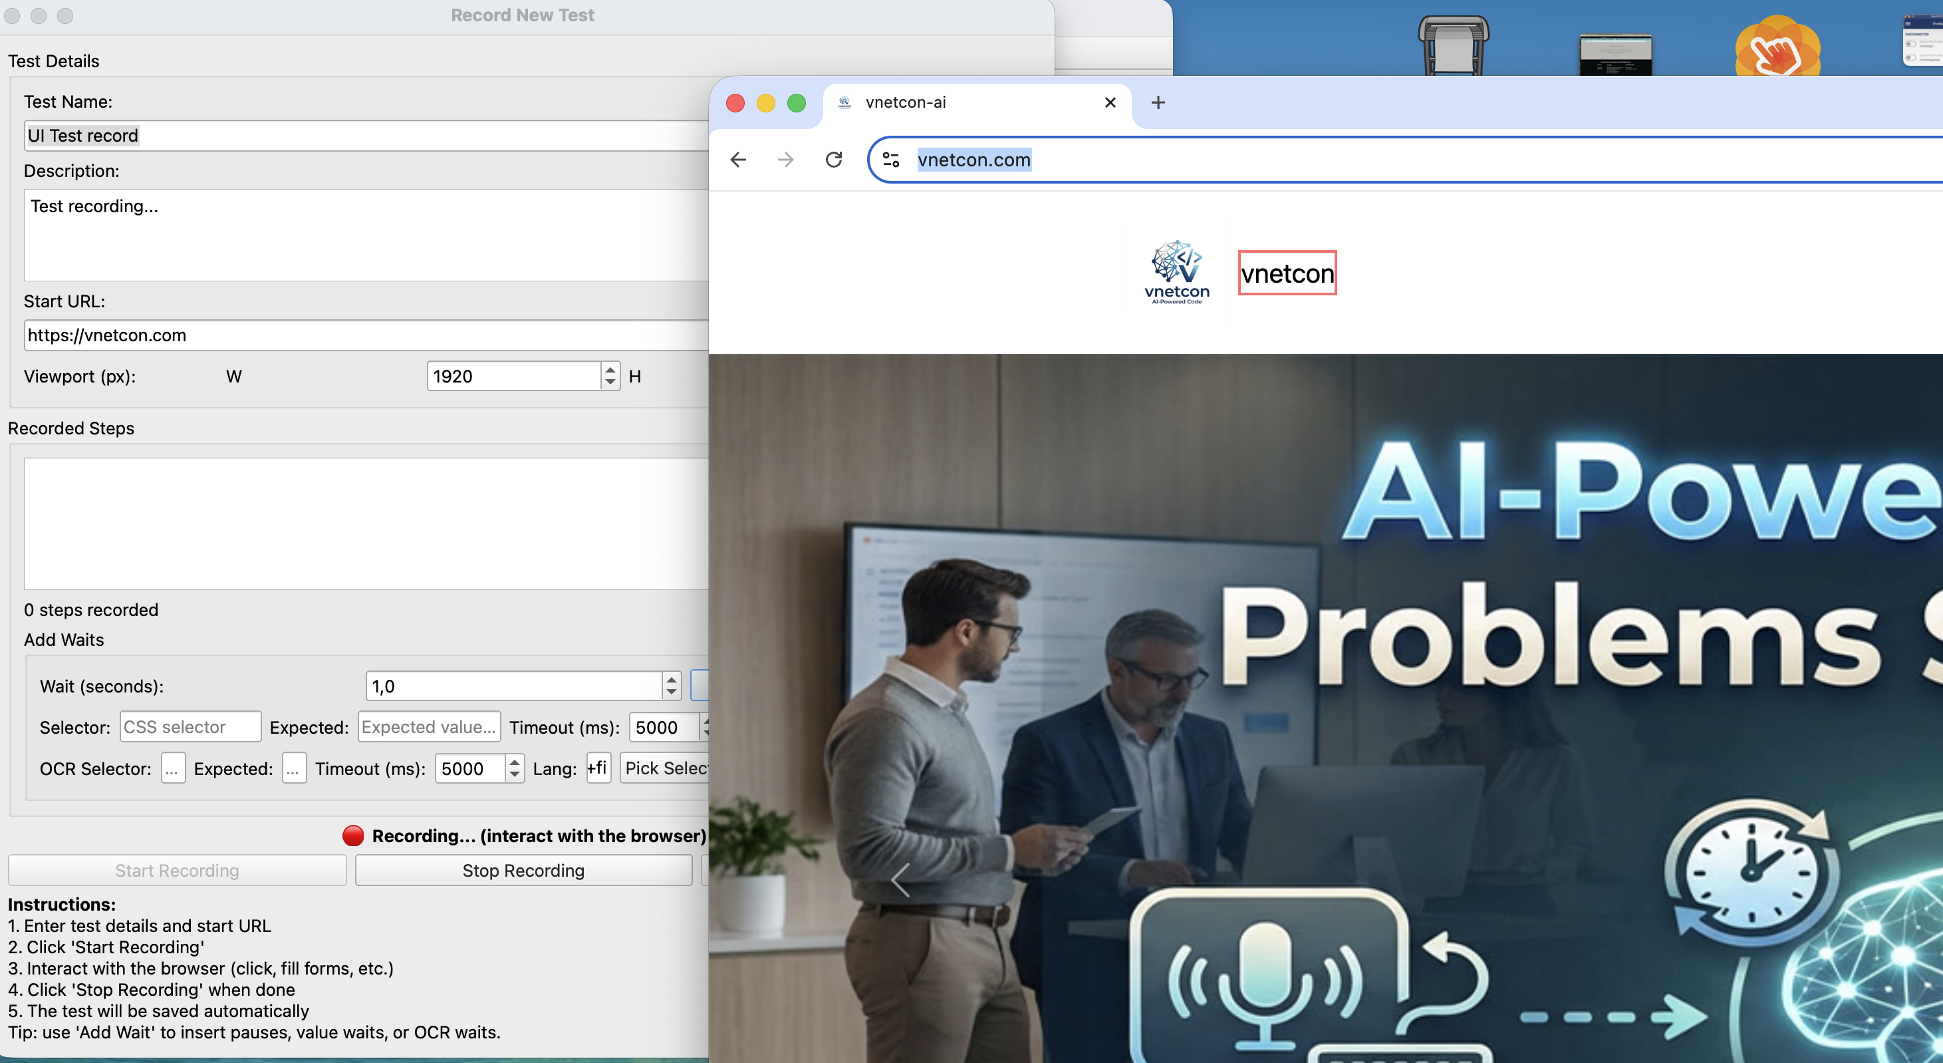Increase the OCR Timeout stepper

[x=515, y=762]
